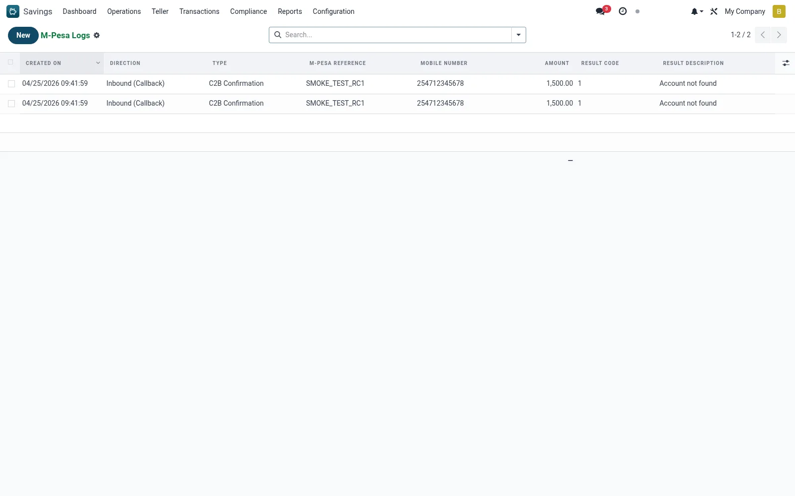
Task: Focus the Search input field
Action: [397, 35]
